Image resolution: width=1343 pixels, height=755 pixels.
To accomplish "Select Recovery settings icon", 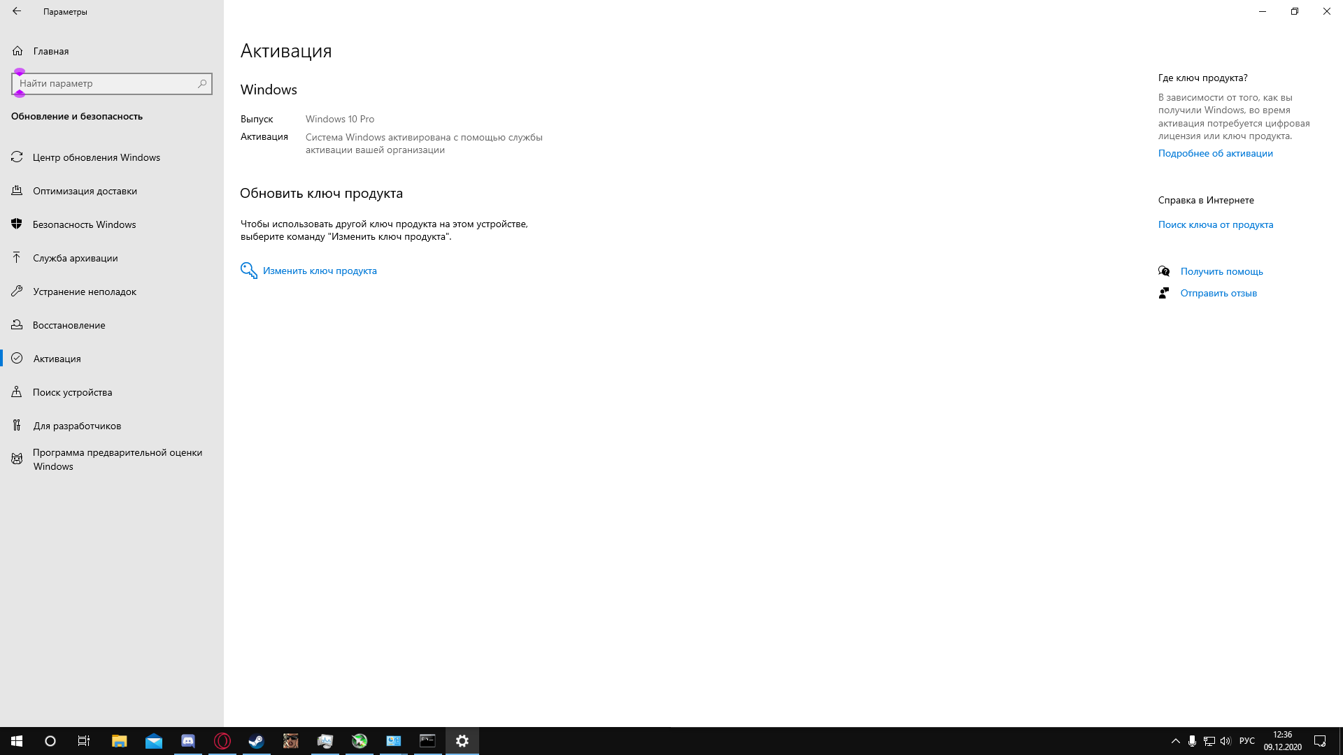I will coord(17,324).
